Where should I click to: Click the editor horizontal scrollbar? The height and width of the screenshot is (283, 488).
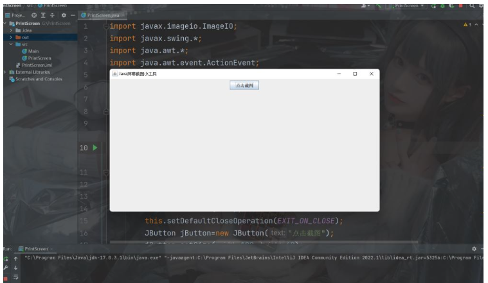coord(264,241)
